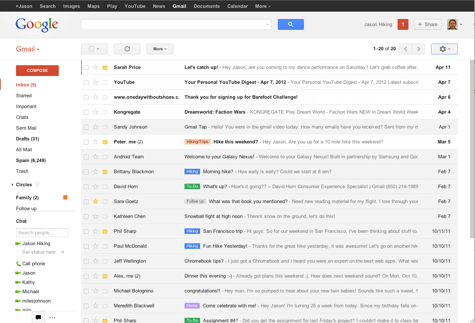This screenshot has height=323, width=475.
Task: Open search options arrow in search box
Action: click(x=267, y=25)
